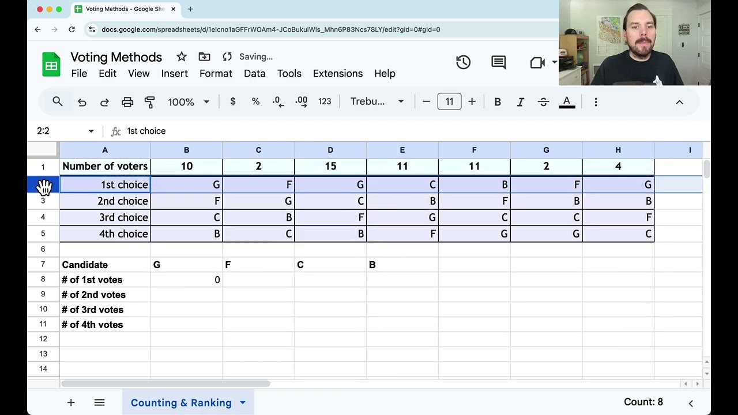The image size is (738, 415).
Task: Click the document saving status icon
Action: click(x=227, y=56)
